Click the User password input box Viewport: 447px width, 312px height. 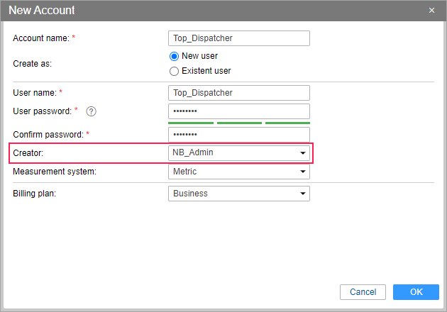238,112
